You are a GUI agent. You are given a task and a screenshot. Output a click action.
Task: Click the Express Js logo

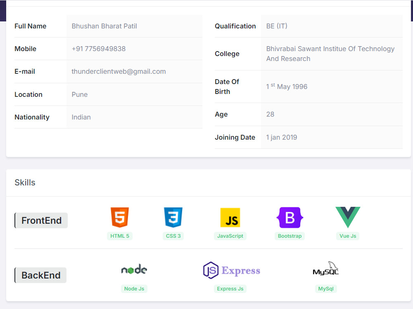click(x=232, y=270)
